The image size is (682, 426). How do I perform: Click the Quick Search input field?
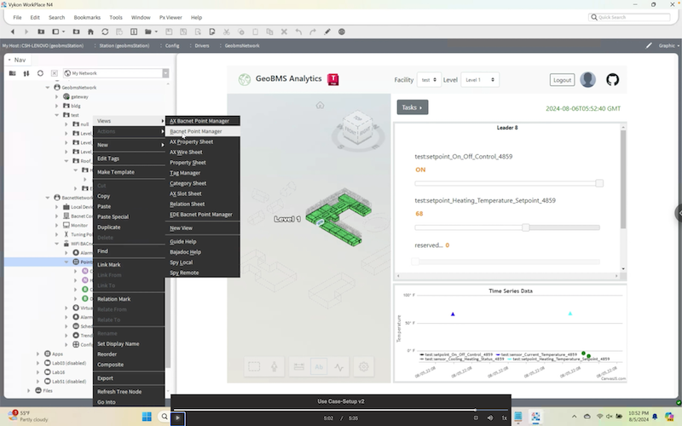[x=629, y=17]
